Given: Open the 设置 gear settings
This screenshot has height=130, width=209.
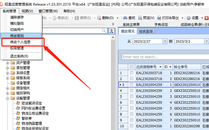Looking at the screenshot, I should (x=188, y=18).
